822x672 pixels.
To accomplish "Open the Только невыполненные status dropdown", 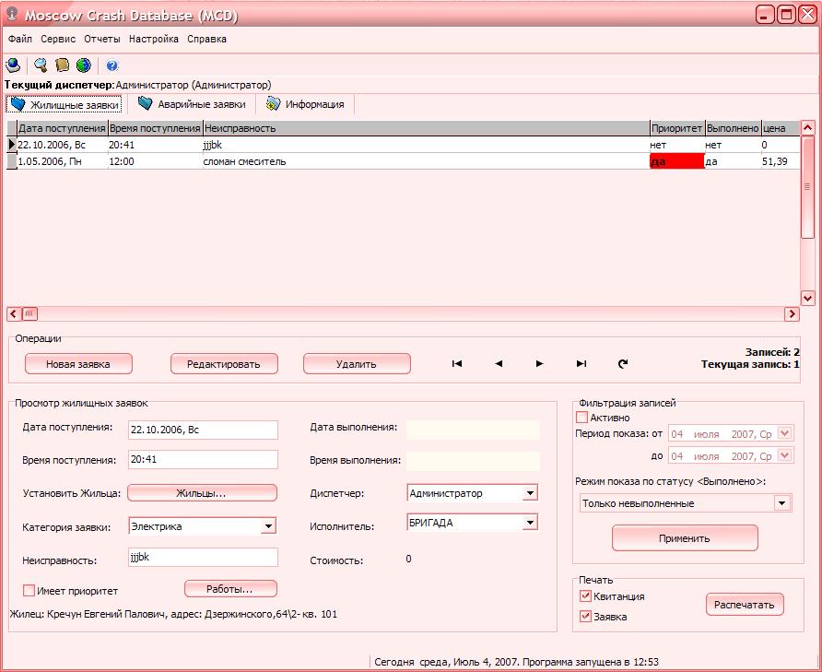I will (782, 503).
